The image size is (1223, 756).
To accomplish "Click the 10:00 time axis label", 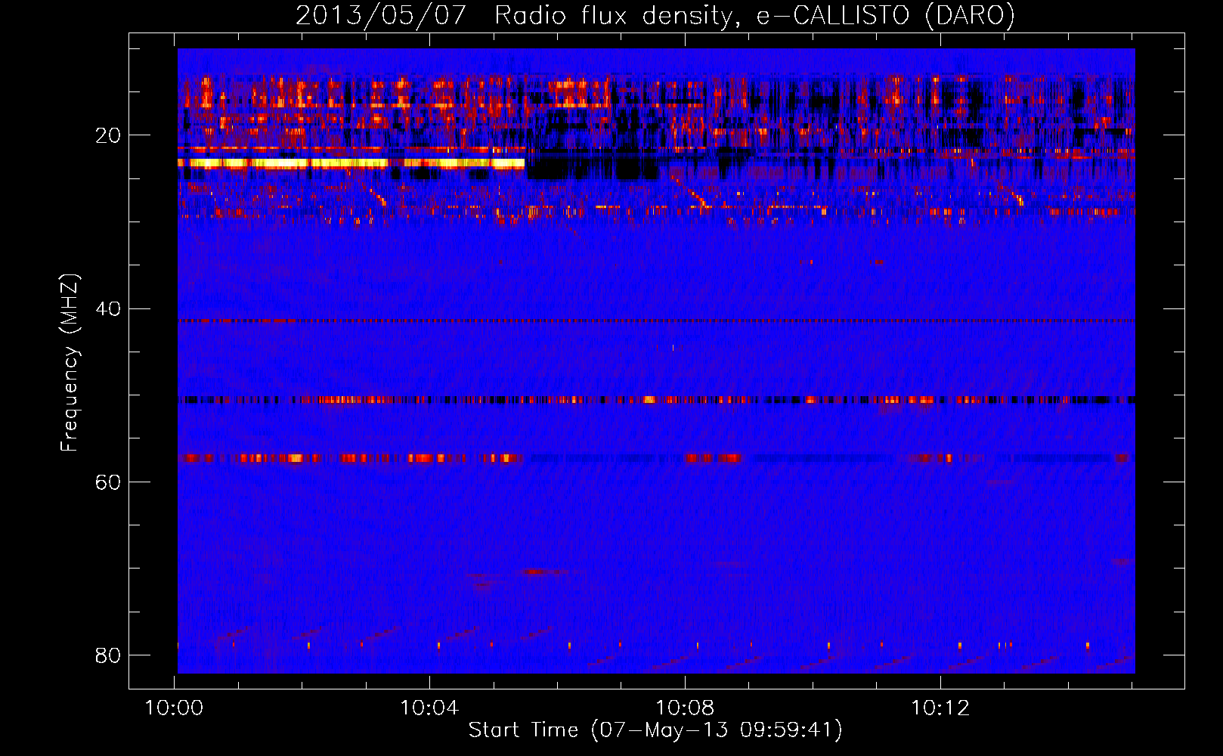I will (175, 708).
